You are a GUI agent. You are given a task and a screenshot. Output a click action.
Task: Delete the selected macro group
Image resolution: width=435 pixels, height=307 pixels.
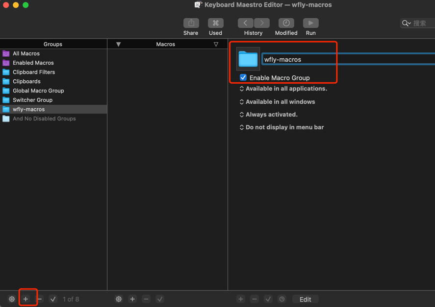point(40,299)
